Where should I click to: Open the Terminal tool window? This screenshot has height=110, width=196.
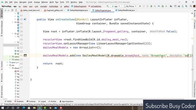pyautogui.click(x=31, y=101)
